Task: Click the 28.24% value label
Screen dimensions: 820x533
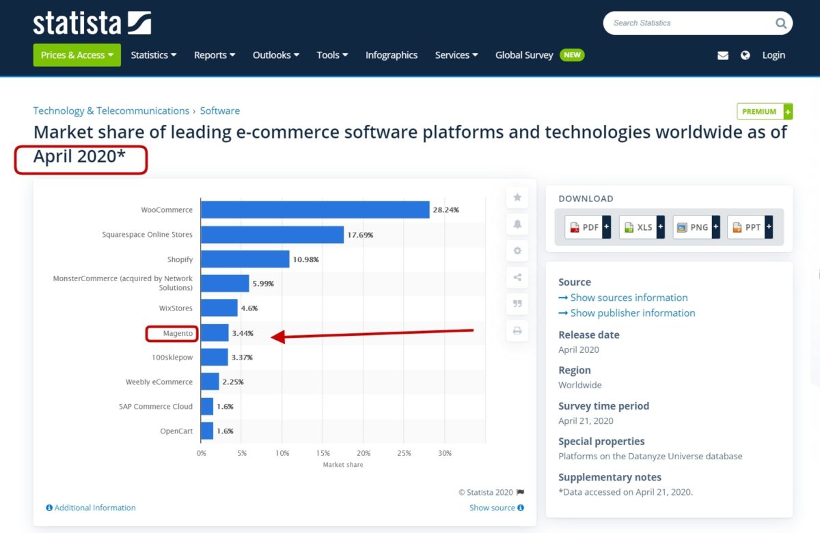Action: coord(446,210)
